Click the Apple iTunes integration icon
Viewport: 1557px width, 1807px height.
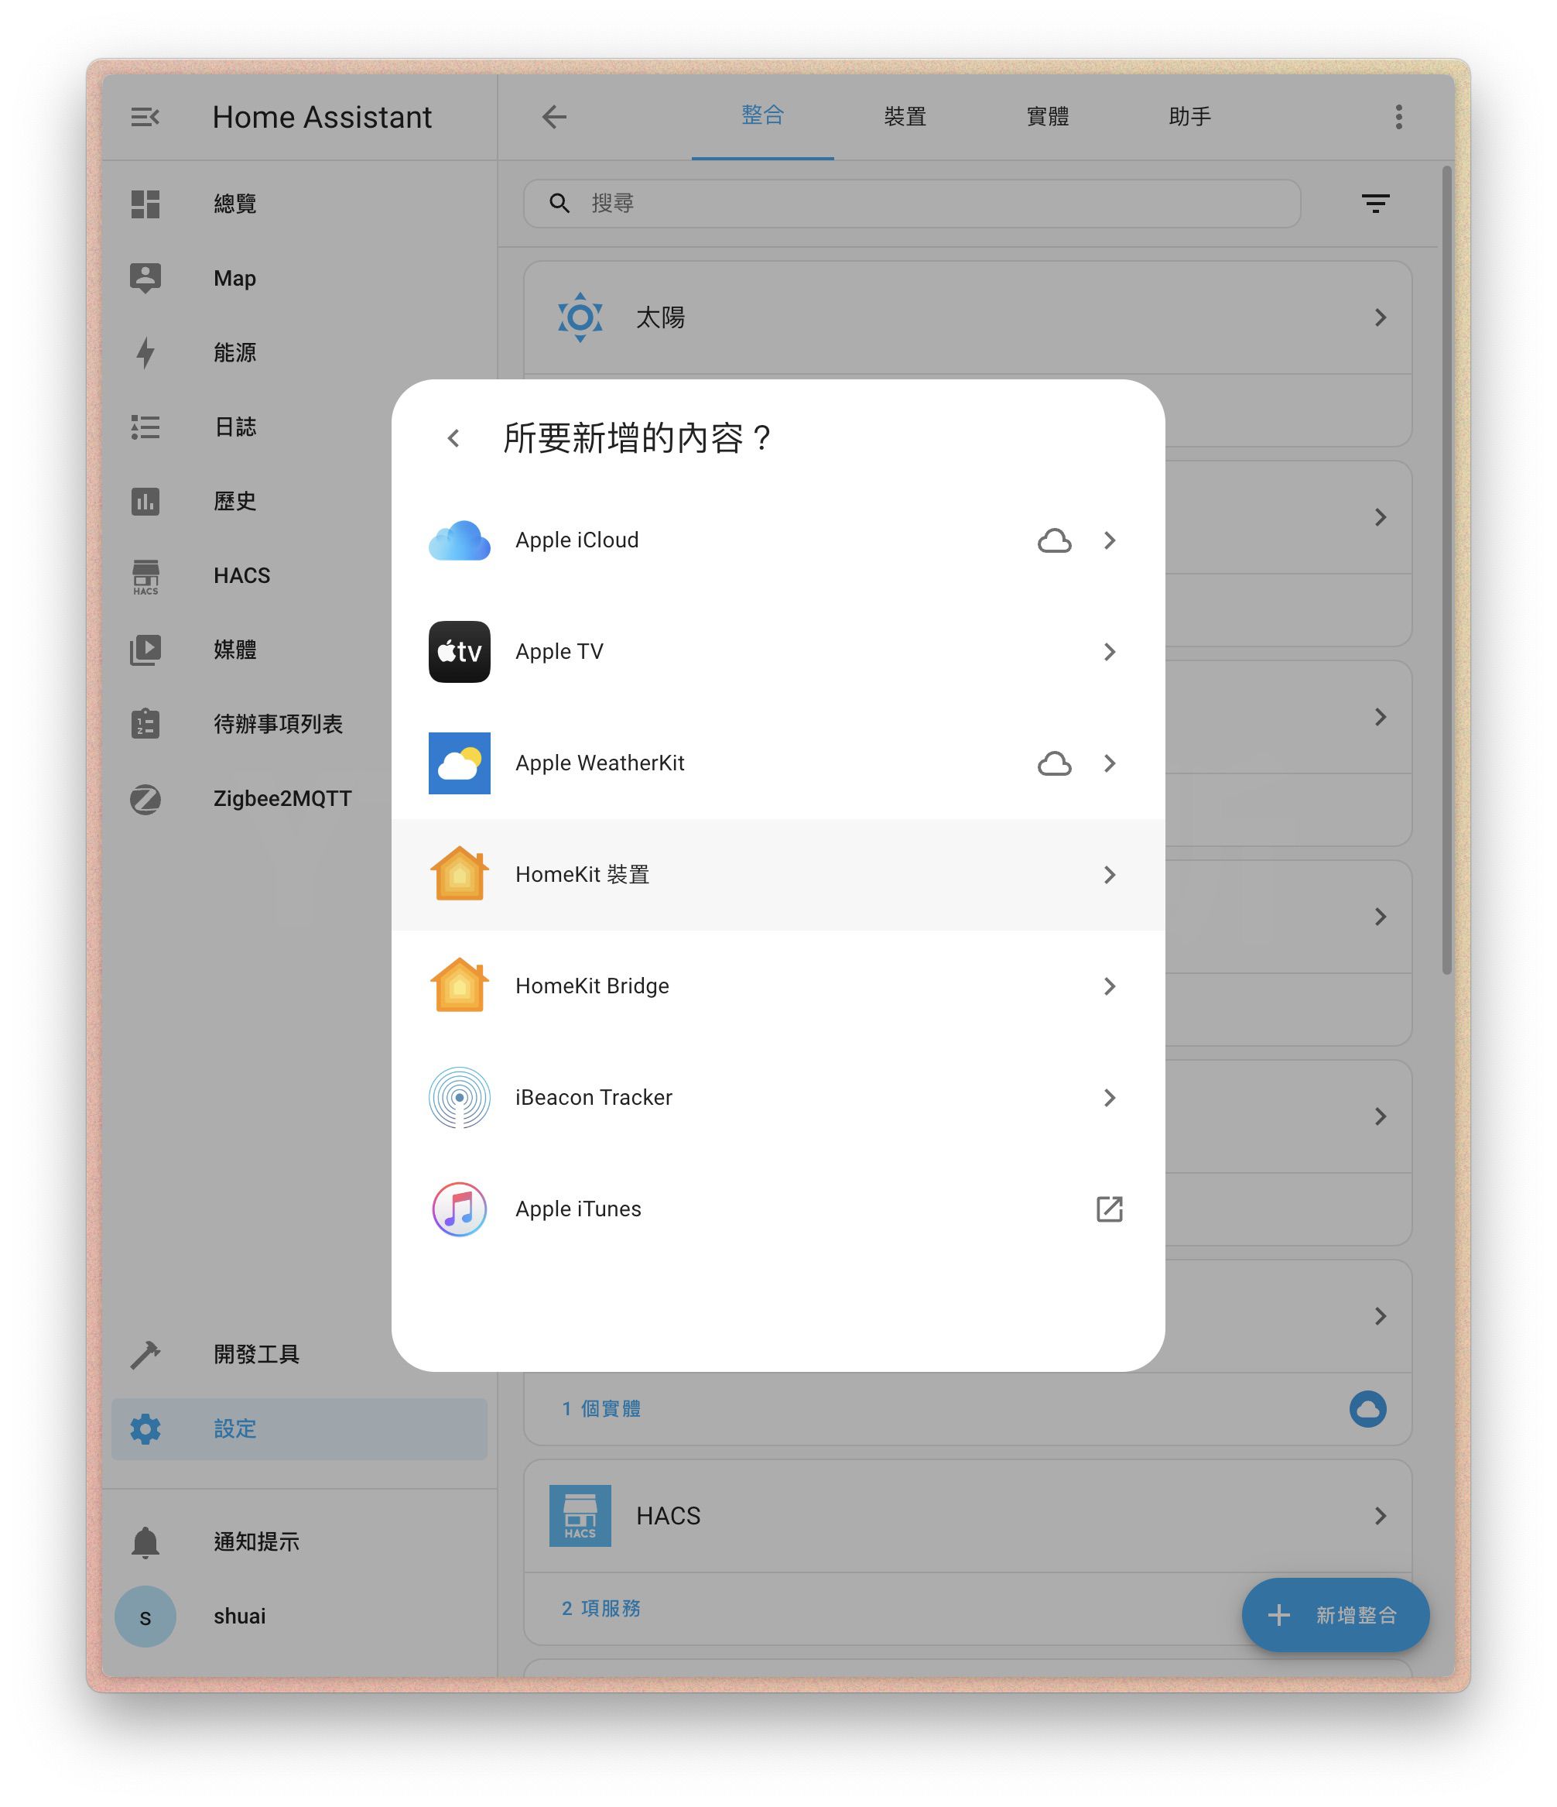tap(460, 1208)
